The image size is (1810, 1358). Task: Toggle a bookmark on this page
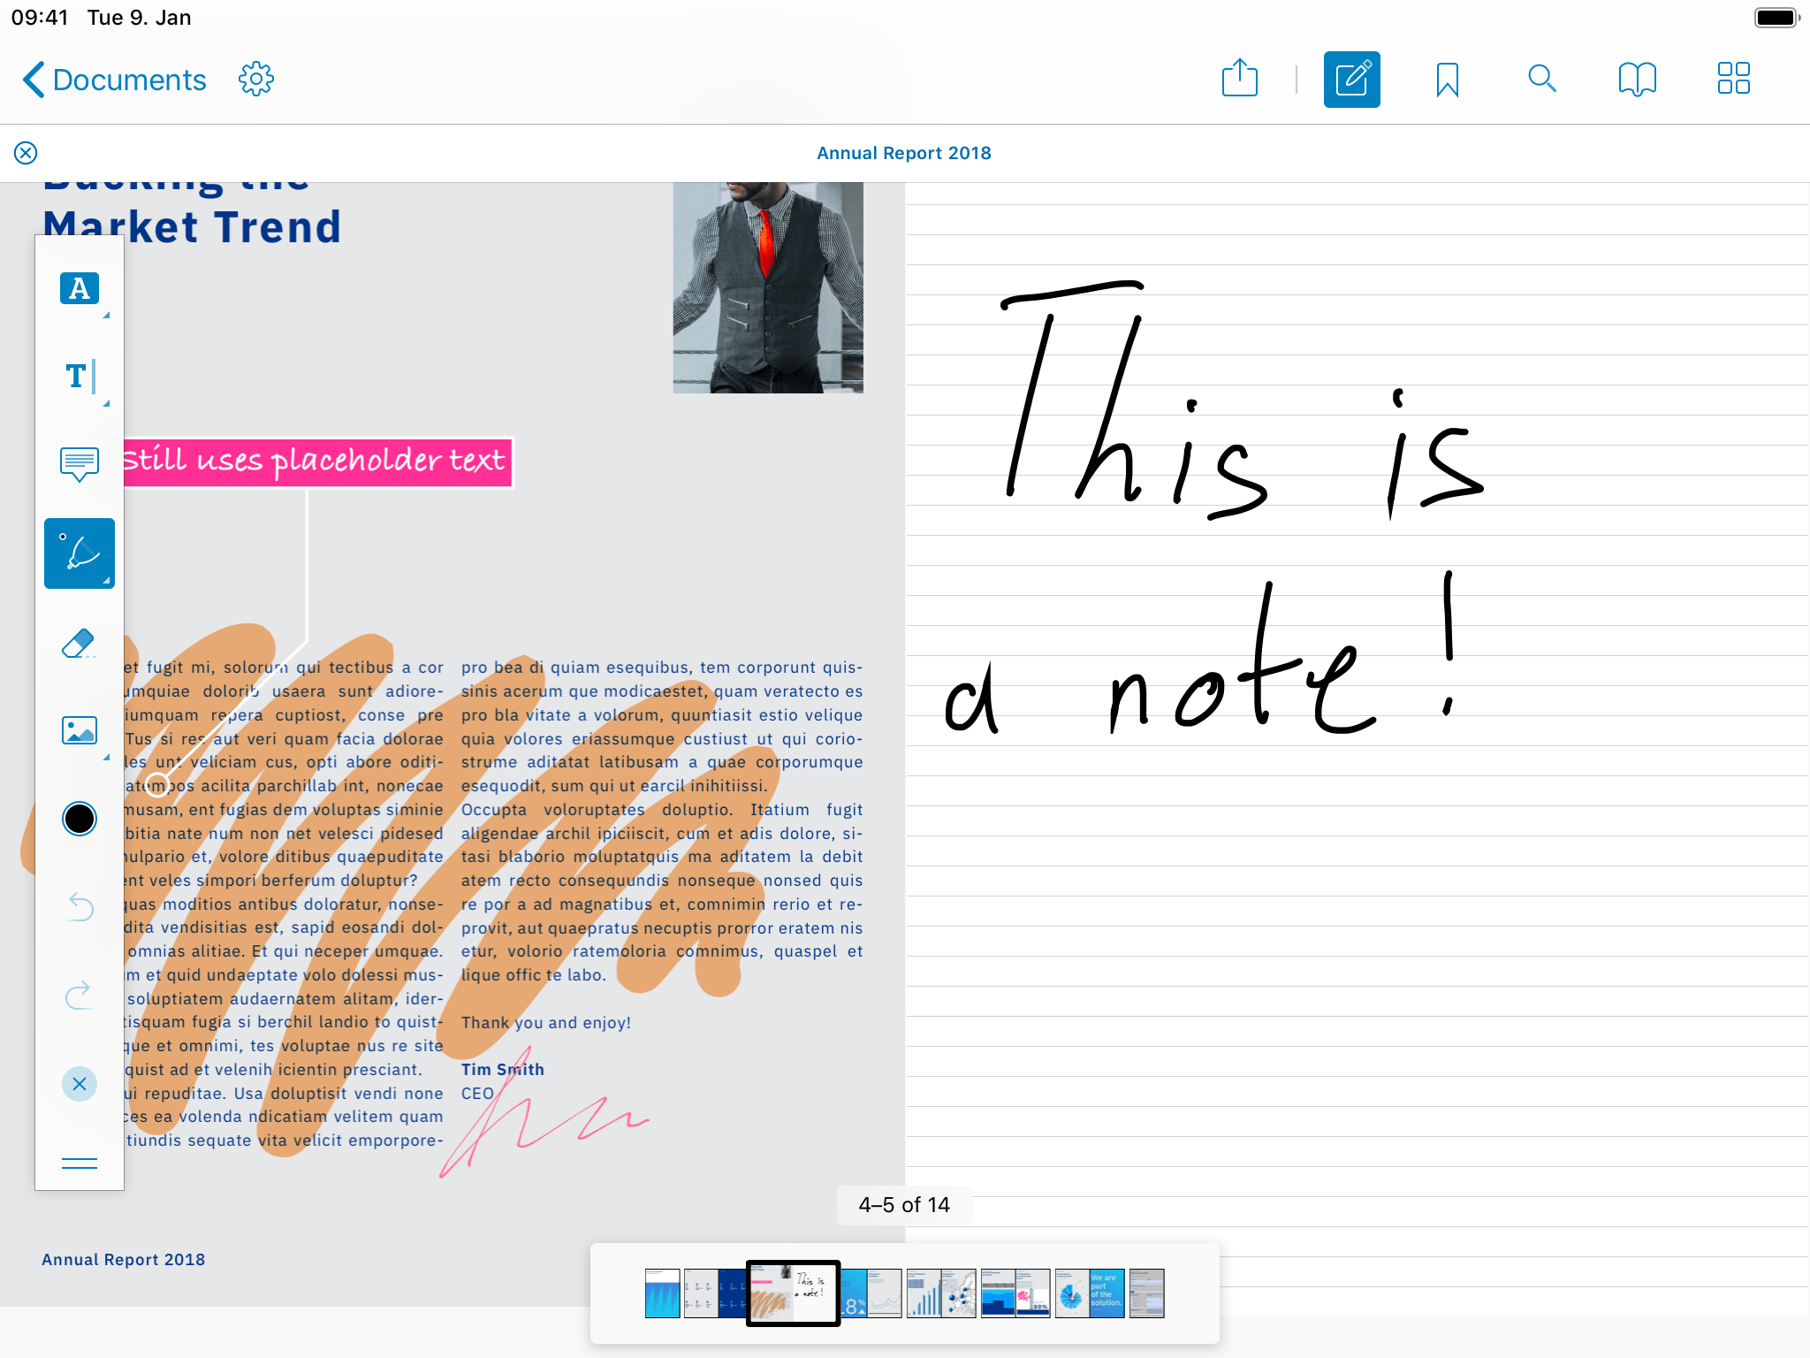1447,79
